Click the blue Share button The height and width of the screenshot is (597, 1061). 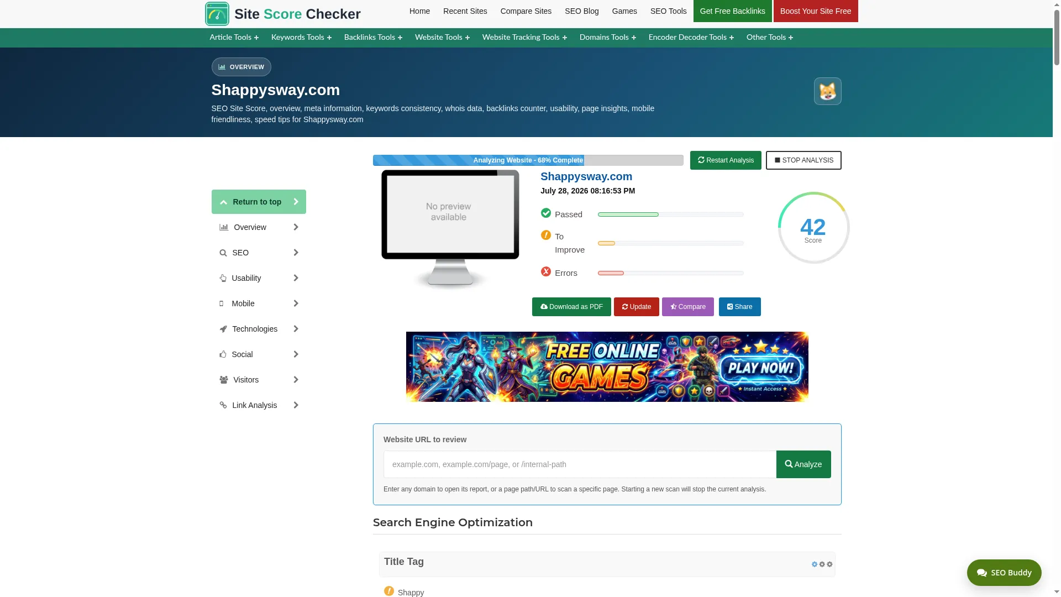tap(739, 307)
